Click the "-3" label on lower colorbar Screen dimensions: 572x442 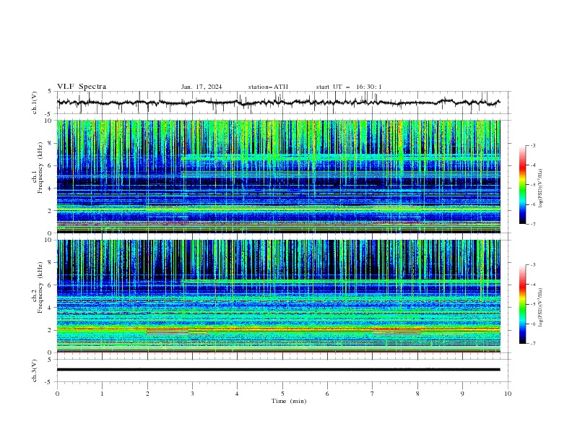pyautogui.click(x=533, y=265)
